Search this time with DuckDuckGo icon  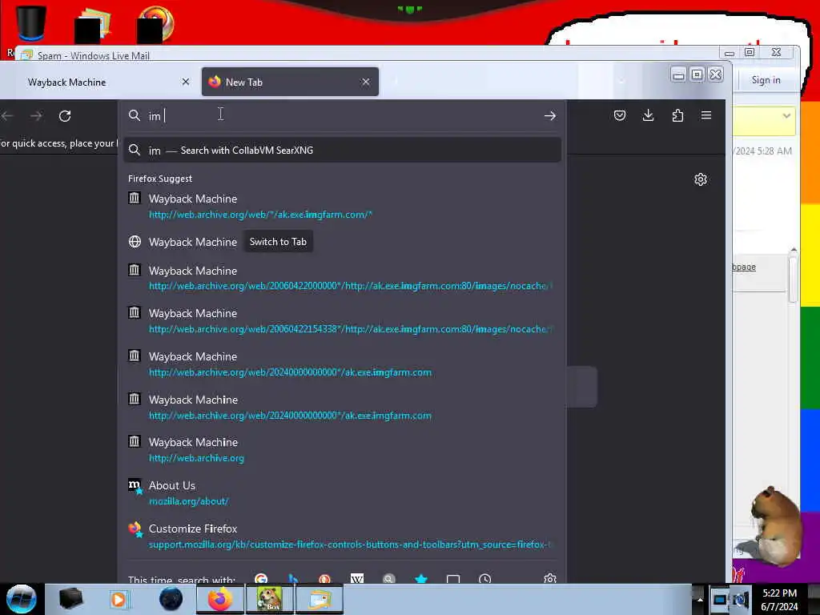(x=325, y=578)
